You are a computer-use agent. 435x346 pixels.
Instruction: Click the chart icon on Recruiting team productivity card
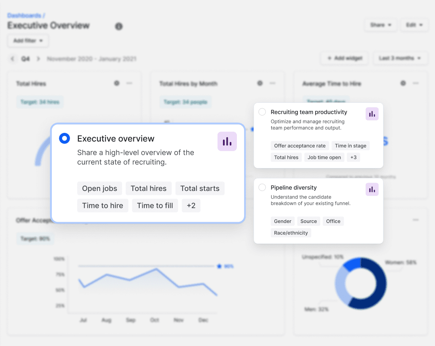point(372,114)
